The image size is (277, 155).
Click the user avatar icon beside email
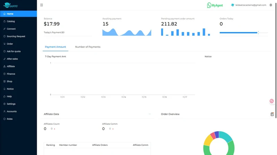click(x=232, y=5)
